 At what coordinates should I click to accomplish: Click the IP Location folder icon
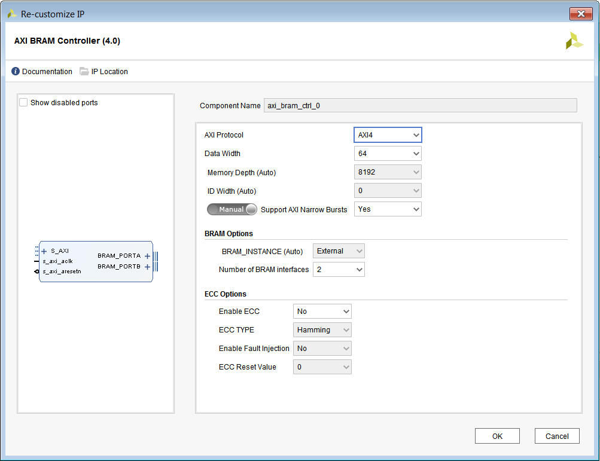(84, 71)
